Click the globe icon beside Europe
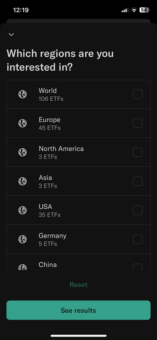This screenshot has width=157, height=340. (22, 123)
